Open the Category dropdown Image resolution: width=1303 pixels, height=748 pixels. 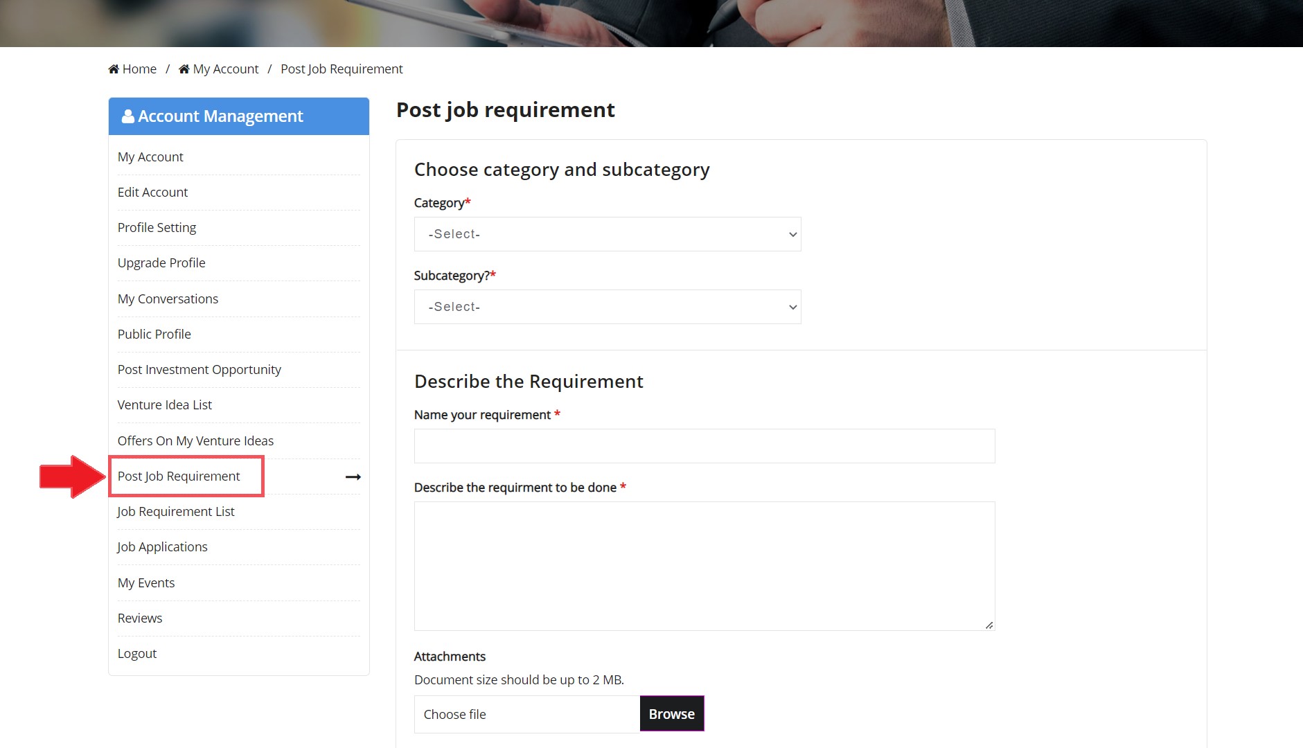pyautogui.click(x=608, y=234)
